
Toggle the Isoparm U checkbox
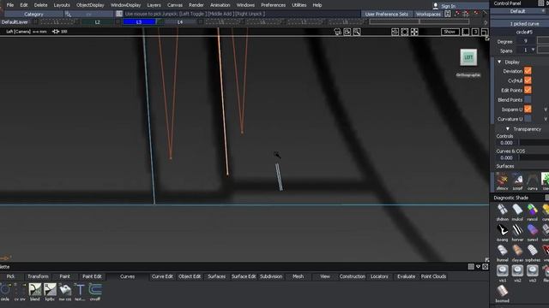[528, 110]
